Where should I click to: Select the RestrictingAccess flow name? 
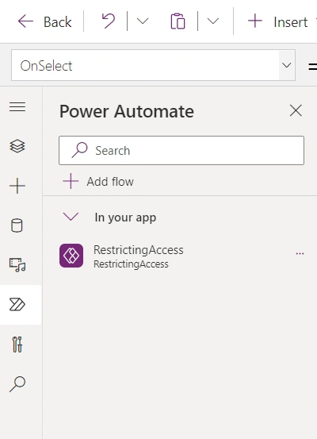[x=139, y=250]
